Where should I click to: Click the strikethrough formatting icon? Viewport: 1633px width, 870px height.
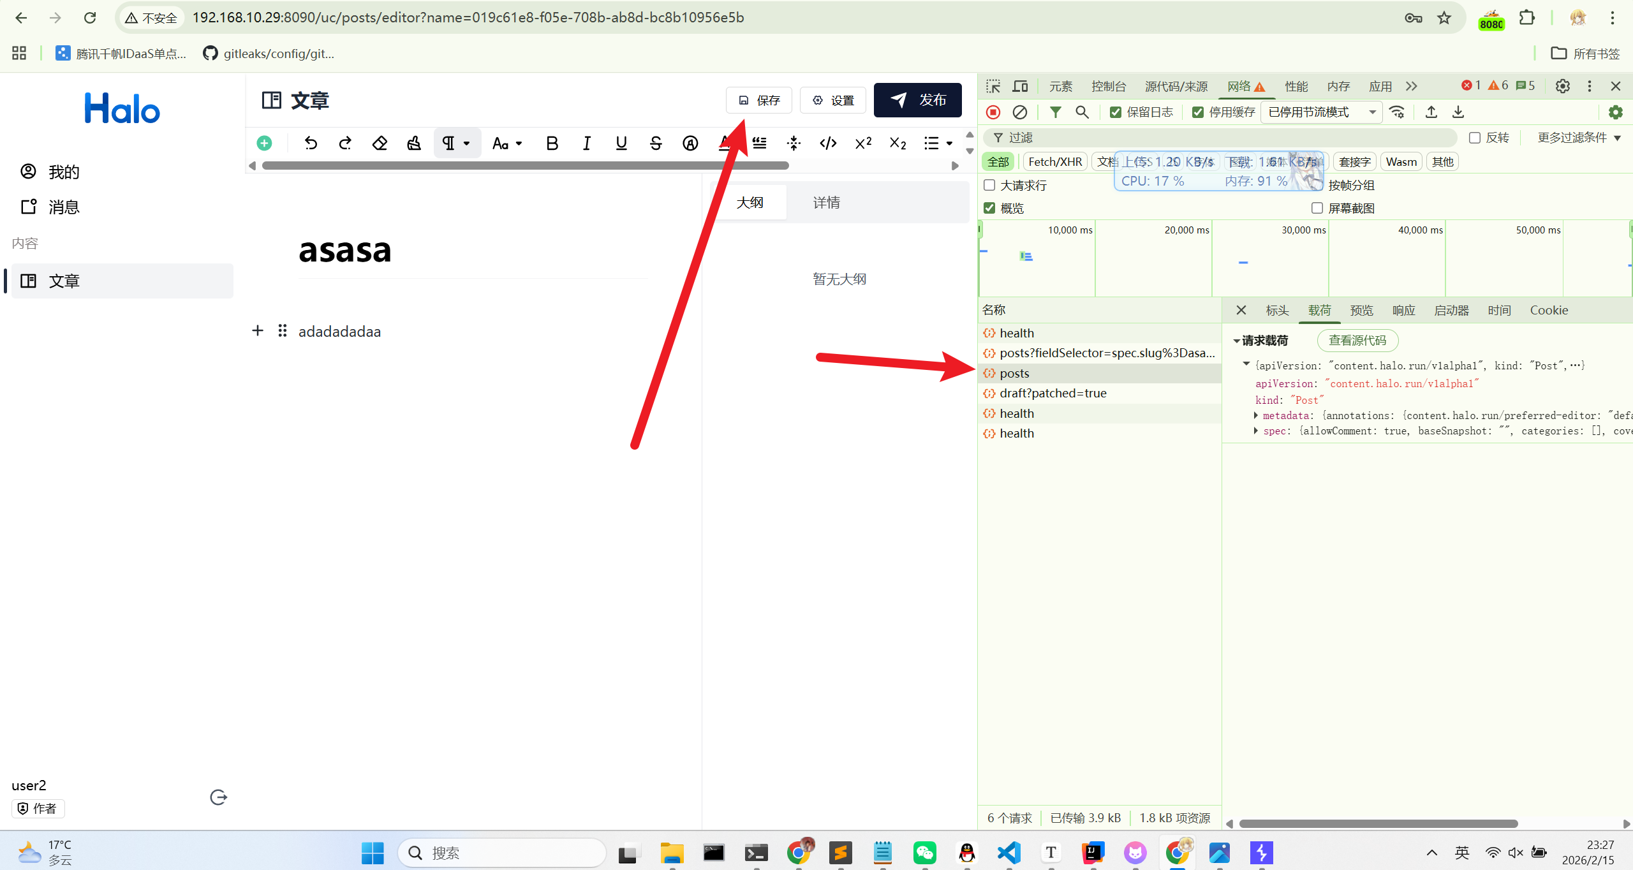pyautogui.click(x=655, y=143)
